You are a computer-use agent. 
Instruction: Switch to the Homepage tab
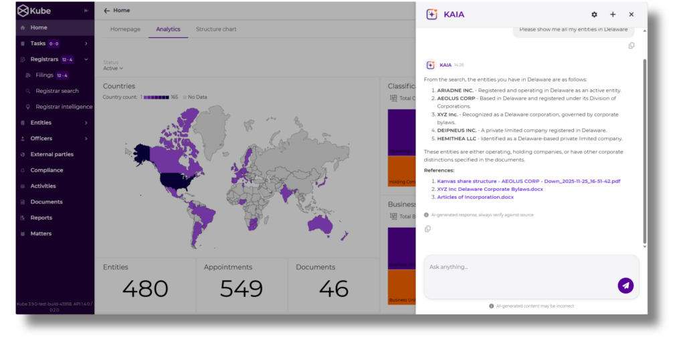pyautogui.click(x=125, y=29)
